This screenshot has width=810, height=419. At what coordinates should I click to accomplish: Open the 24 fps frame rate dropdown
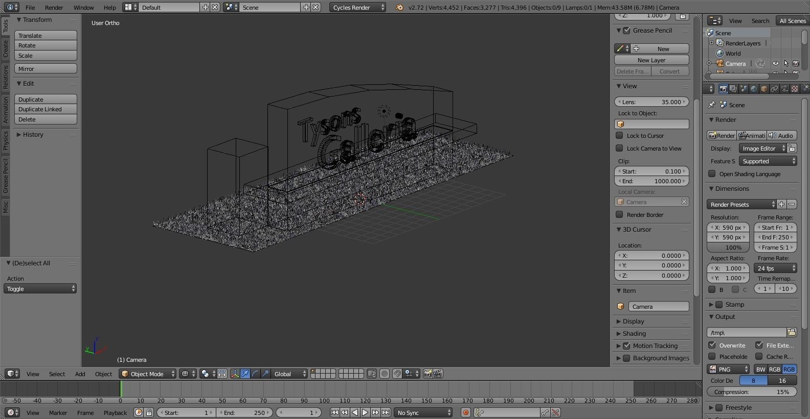coord(775,268)
